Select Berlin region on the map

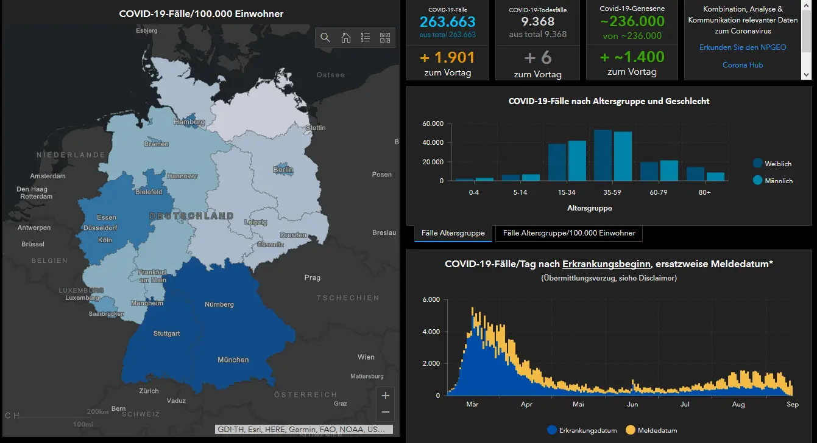[x=283, y=170]
